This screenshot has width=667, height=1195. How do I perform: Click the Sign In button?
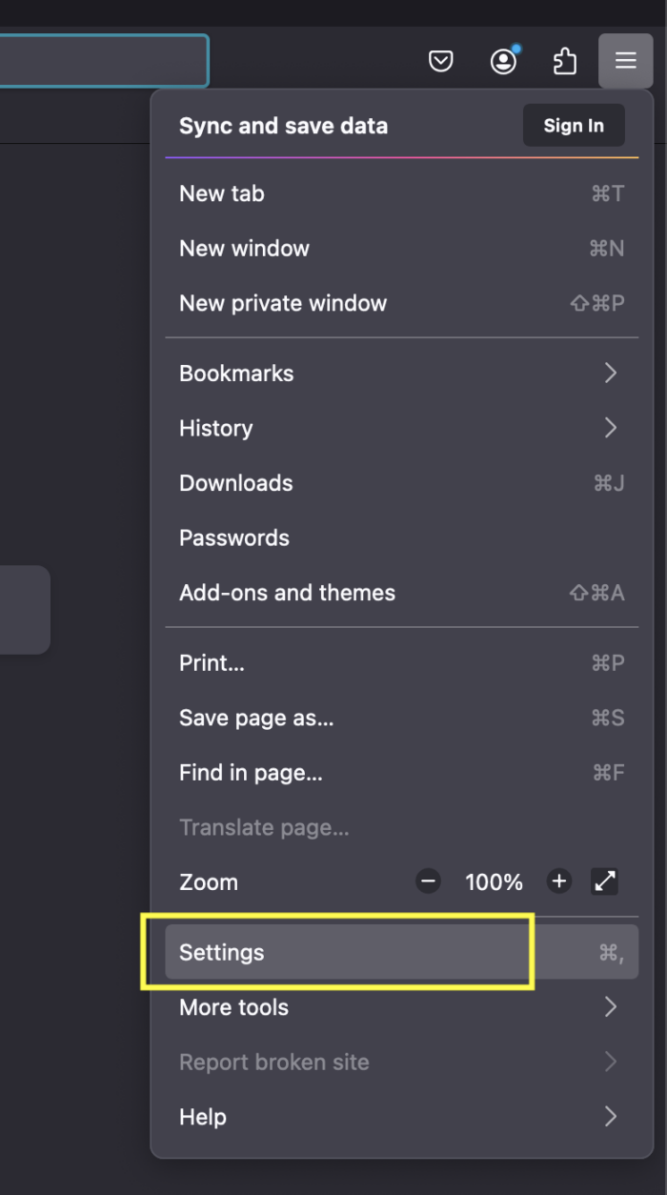coord(573,125)
